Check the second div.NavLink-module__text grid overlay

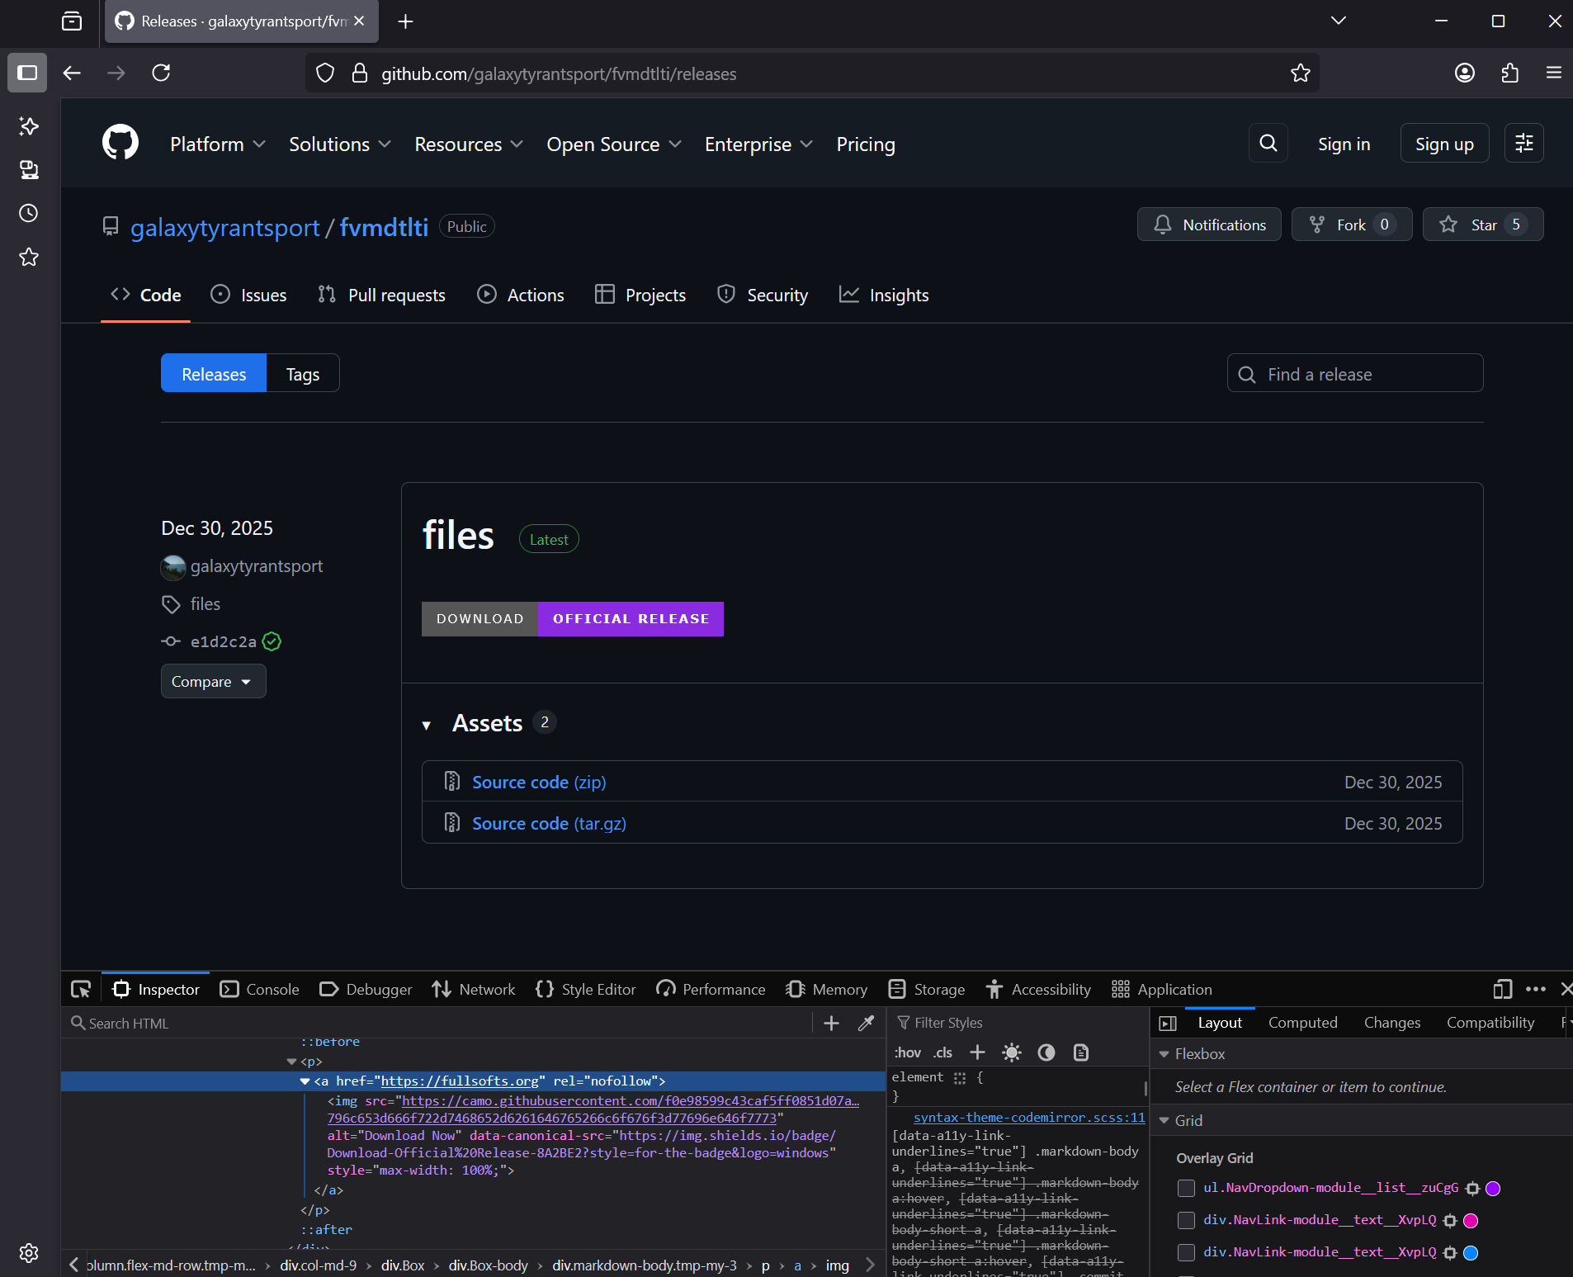click(x=1186, y=1252)
